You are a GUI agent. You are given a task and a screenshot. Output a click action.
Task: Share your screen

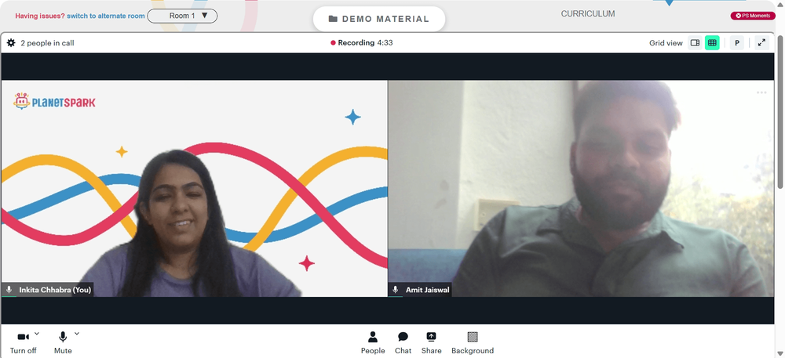(x=431, y=342)
